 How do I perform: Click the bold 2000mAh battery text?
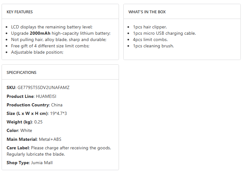point(40,33)
